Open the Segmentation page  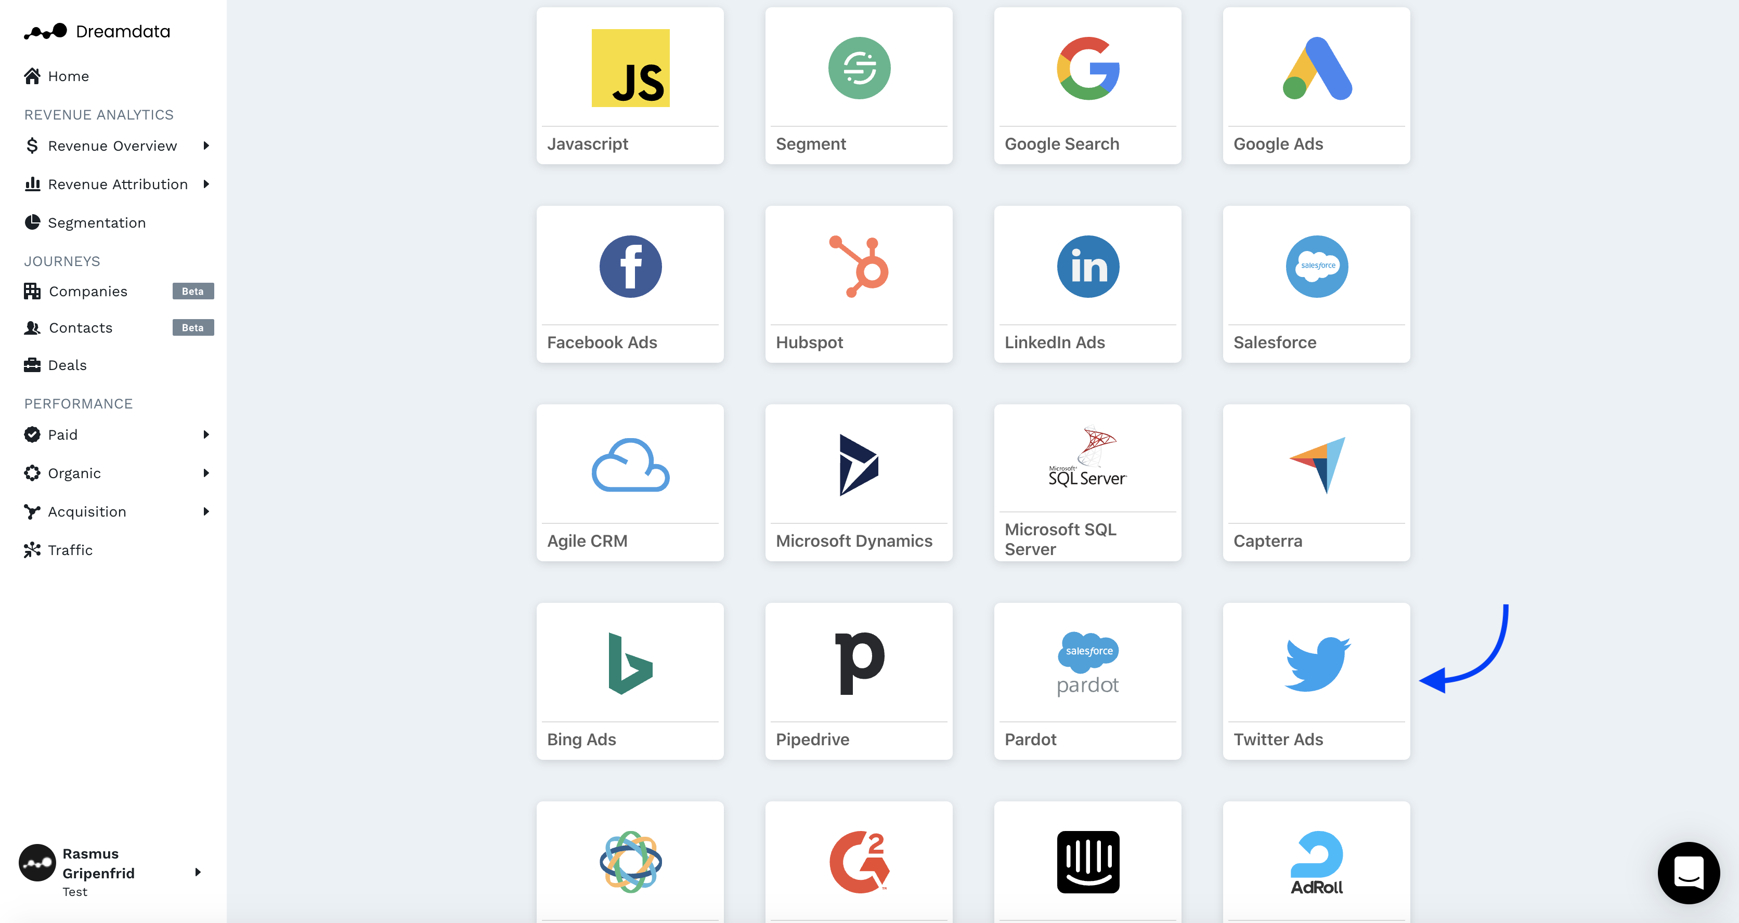pos(97,222)
